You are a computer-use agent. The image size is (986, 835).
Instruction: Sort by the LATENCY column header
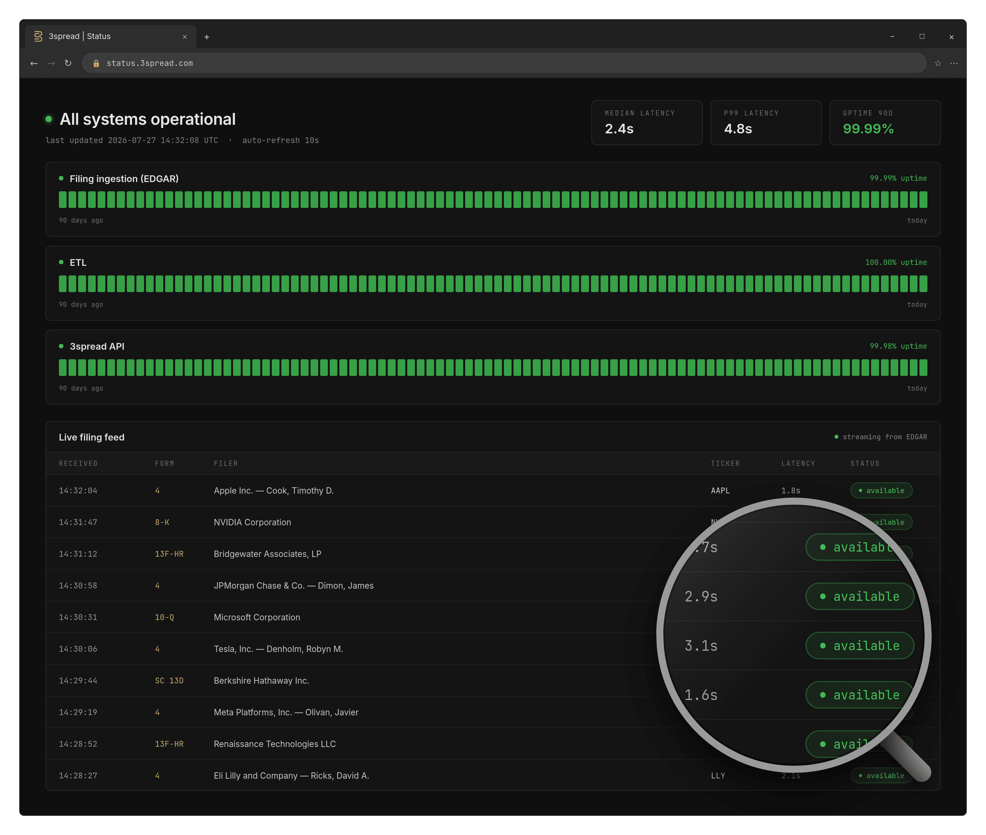pos(798,464)
